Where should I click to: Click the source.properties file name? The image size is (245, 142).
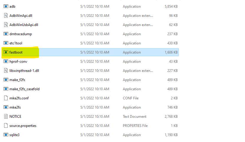pos(23,126)
